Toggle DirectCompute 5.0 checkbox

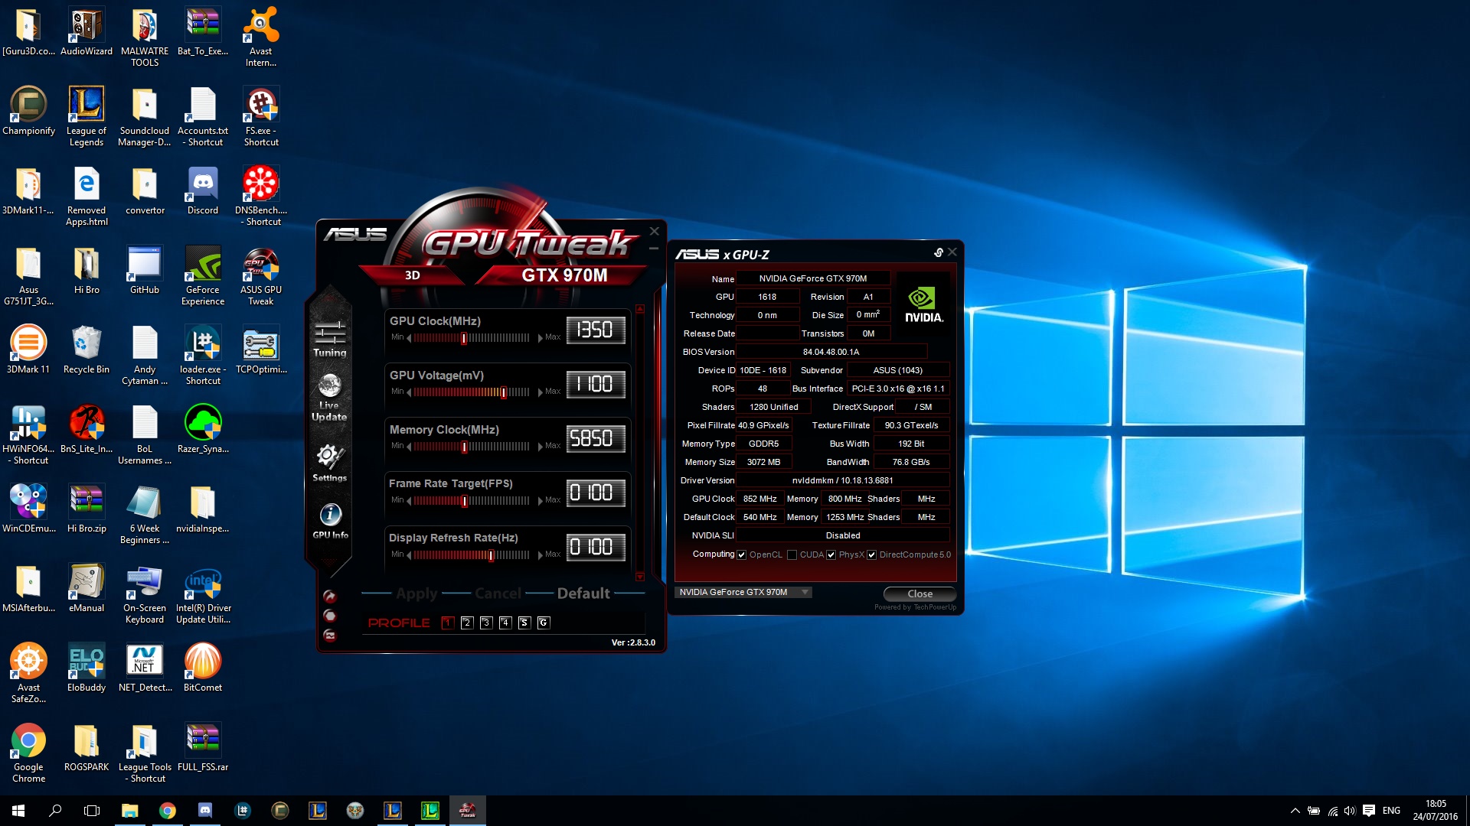pyautogui.click(x=871, y=555)
